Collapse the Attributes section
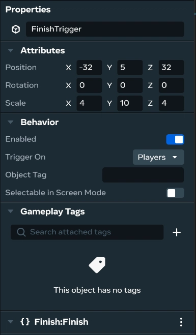This screenshot has height=335, width=196. coord(10,51)
